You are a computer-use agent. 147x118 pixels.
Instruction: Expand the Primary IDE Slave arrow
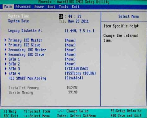pyautogui.click(x=6, y=45)
